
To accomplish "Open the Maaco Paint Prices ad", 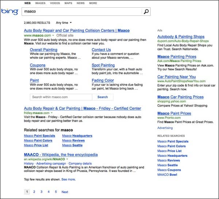I will coord(174,113).
